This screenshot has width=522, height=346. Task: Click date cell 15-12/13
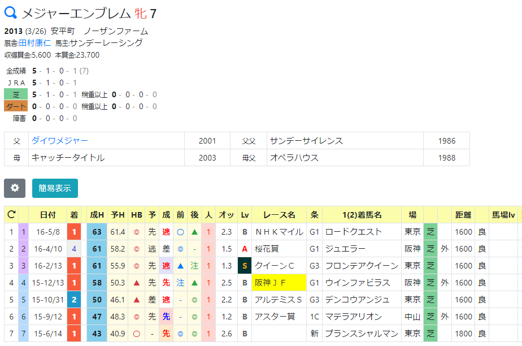pyautogui.click(x=48, y=283)
